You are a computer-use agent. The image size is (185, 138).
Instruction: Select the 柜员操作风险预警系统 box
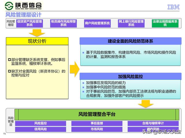64,23
